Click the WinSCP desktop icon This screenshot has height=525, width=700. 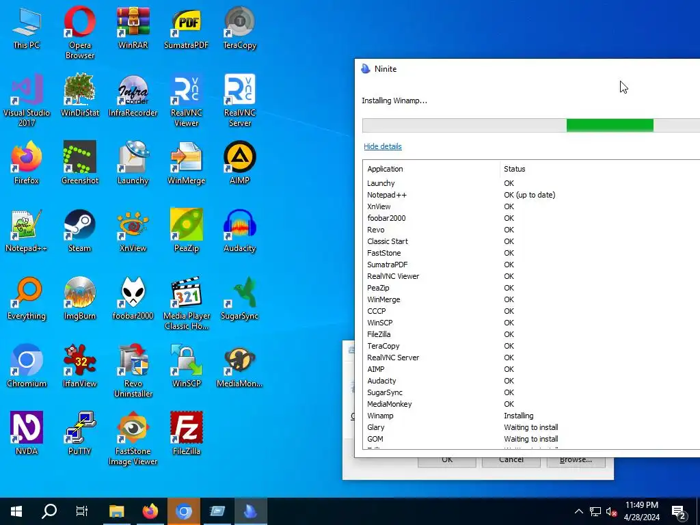186,366
